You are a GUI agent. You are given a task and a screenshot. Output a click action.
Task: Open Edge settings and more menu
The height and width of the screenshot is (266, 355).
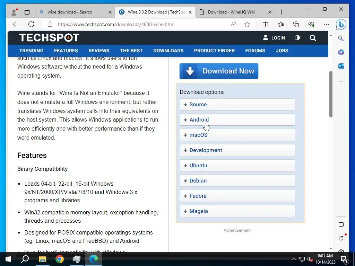coord(327,24)
